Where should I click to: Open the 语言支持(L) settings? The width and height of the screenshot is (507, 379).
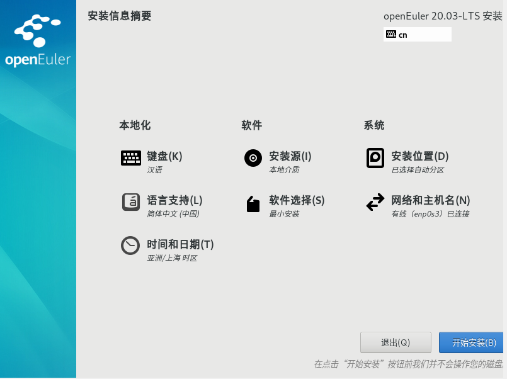tap(174, 200)
